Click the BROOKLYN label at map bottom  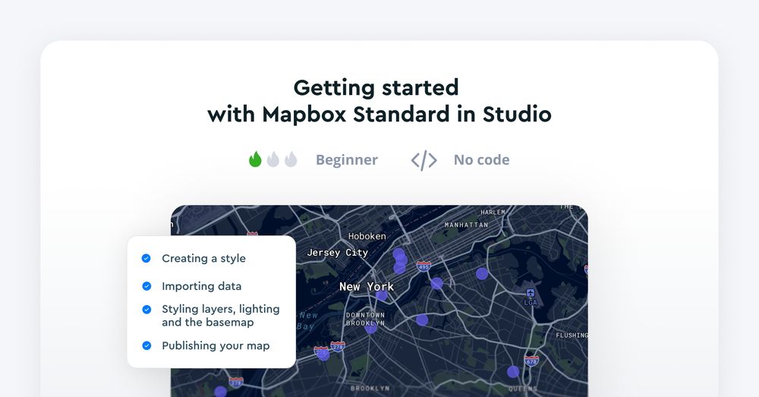click(370, 389)
